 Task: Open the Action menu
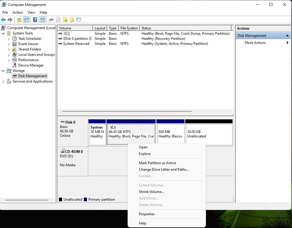18,12
